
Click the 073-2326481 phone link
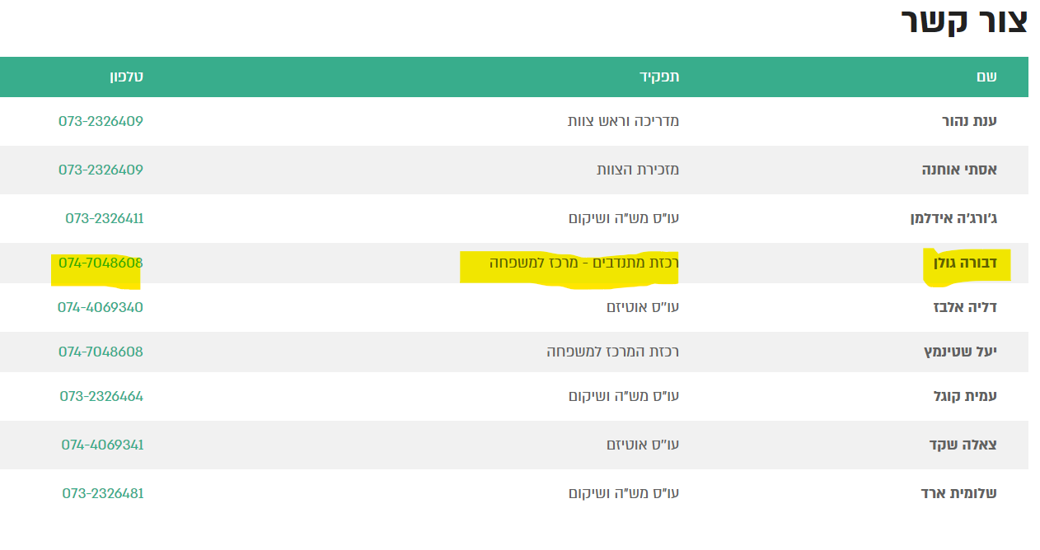(102, 493)
